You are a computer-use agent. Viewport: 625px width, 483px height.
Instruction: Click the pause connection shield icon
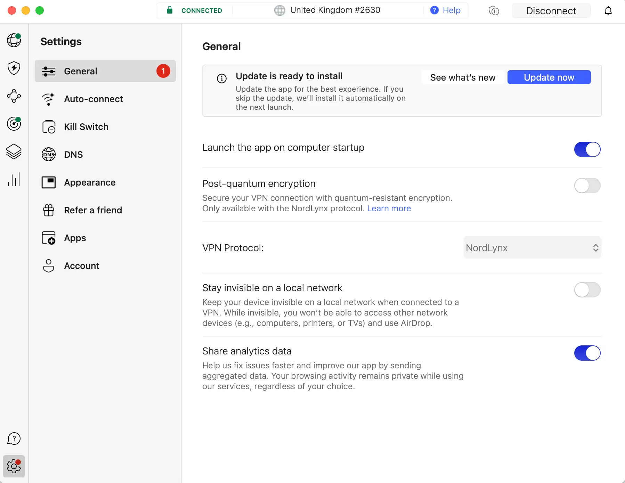coord(494,11)
